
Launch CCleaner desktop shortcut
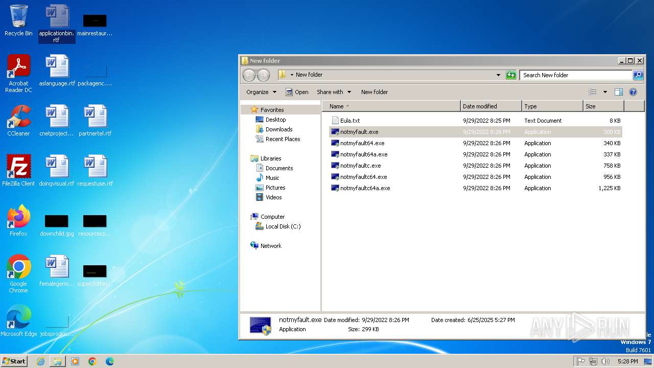[x=18, y=121]
